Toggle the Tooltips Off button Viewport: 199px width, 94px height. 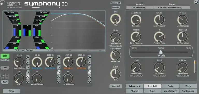point(116,3)
